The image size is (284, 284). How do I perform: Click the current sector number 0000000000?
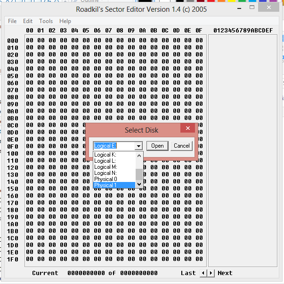point(86,273)
